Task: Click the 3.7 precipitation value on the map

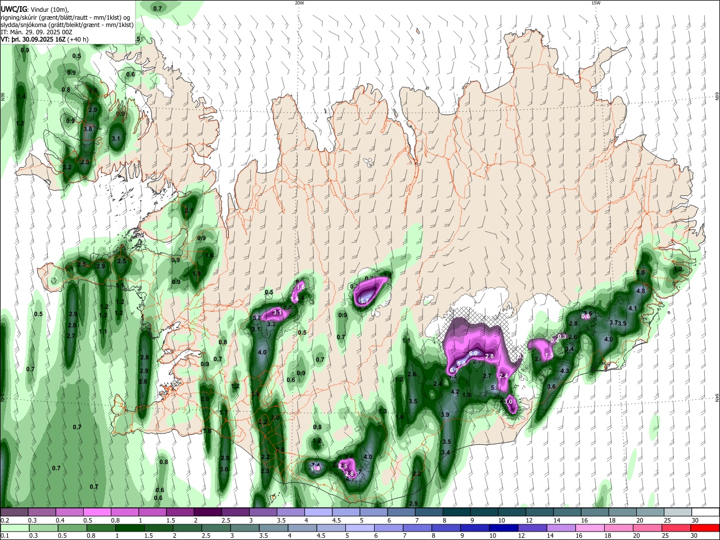Action: (614, 322)
